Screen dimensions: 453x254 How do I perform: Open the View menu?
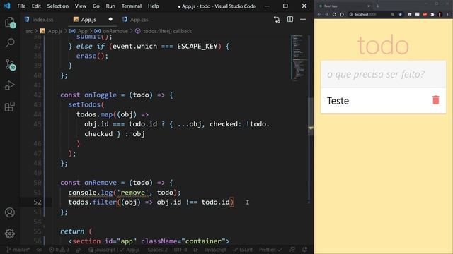coord(81,6)
